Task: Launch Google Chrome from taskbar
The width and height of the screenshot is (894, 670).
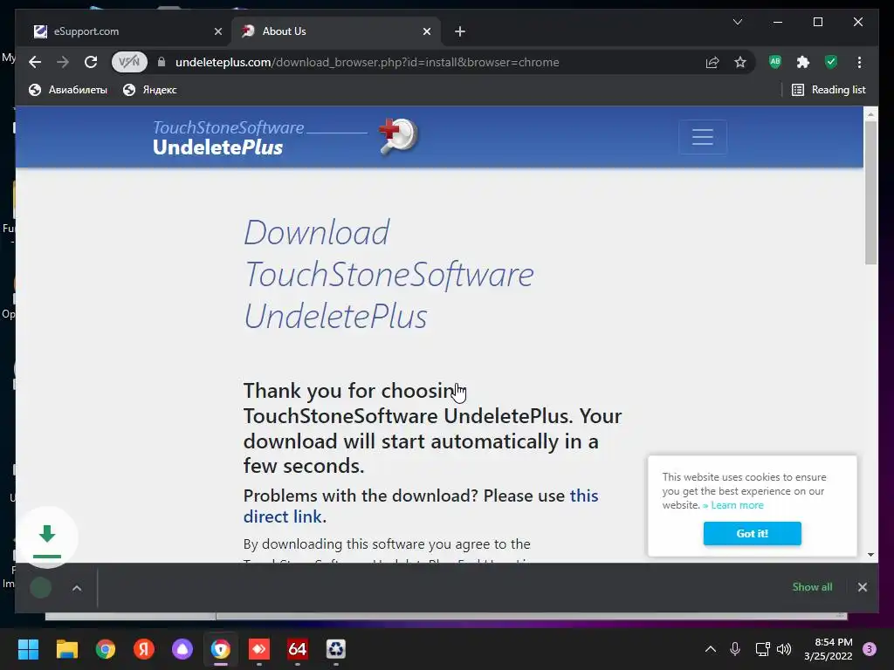Action: [106, 649]
